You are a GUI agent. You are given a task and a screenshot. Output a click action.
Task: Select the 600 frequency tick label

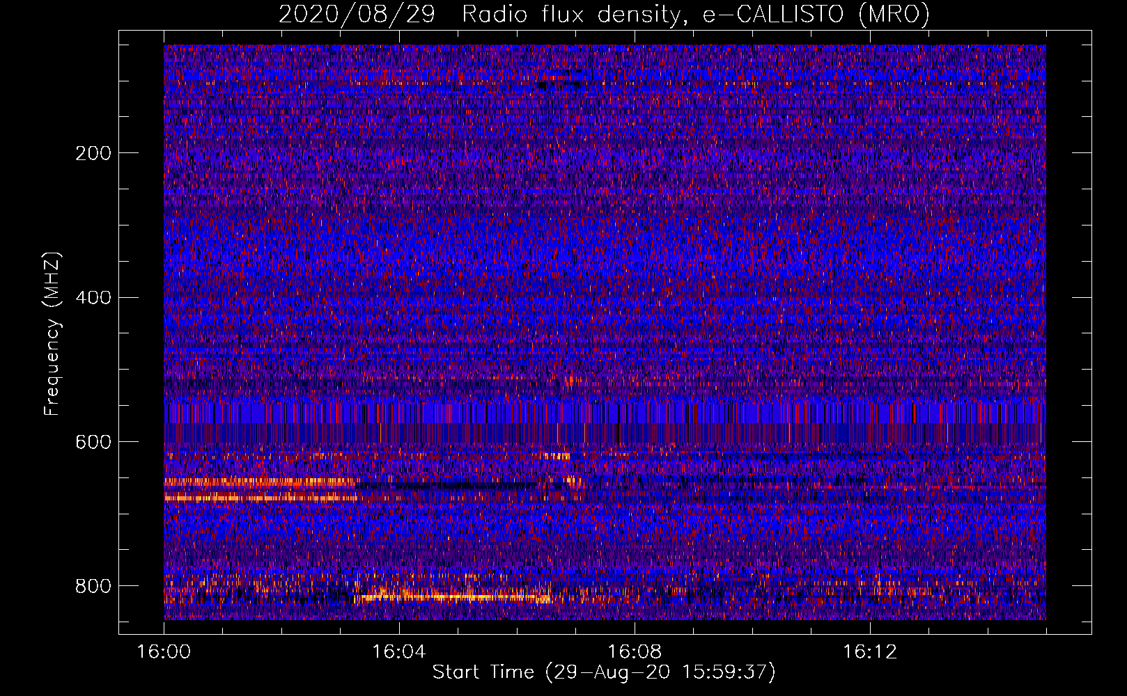(x=93, y=442)
